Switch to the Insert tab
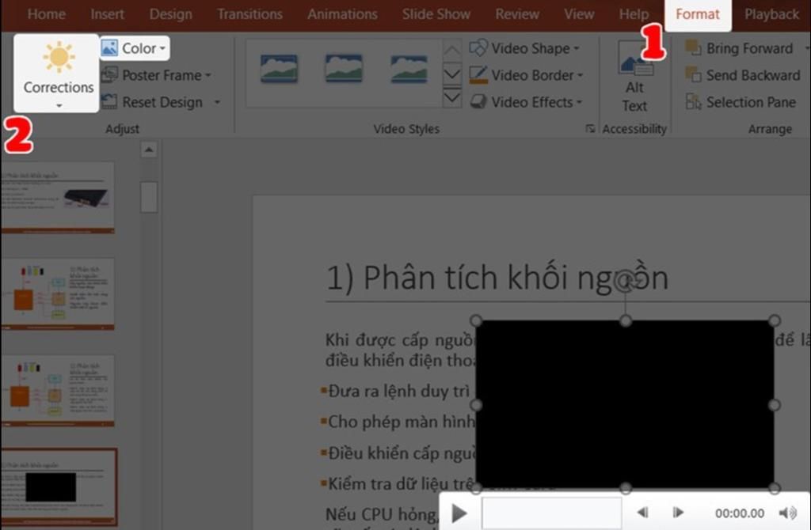Viewport: 811px width, 530px height. pos(107,14)
